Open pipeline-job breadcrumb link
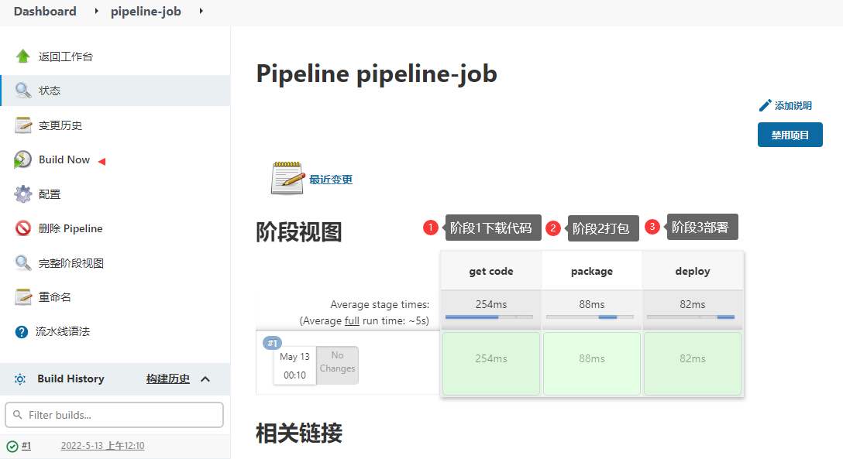843x459 pixels. 146,12
